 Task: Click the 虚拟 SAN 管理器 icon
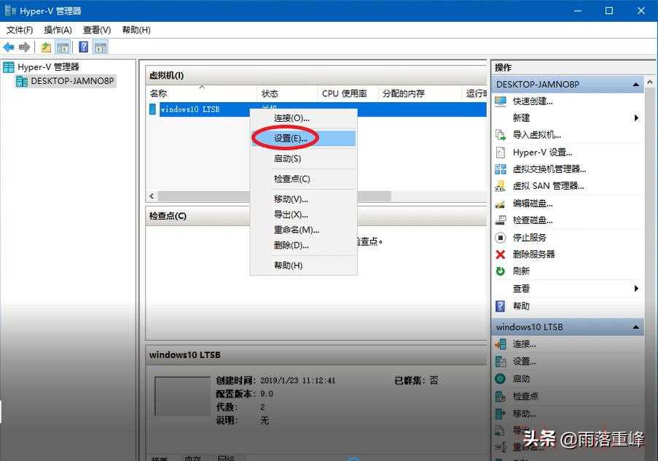[x=500, y=186]
